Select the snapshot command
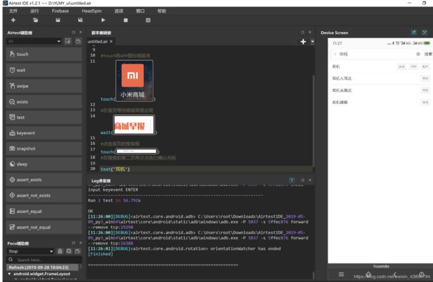 pyautogui.click(x=44, y=148)
